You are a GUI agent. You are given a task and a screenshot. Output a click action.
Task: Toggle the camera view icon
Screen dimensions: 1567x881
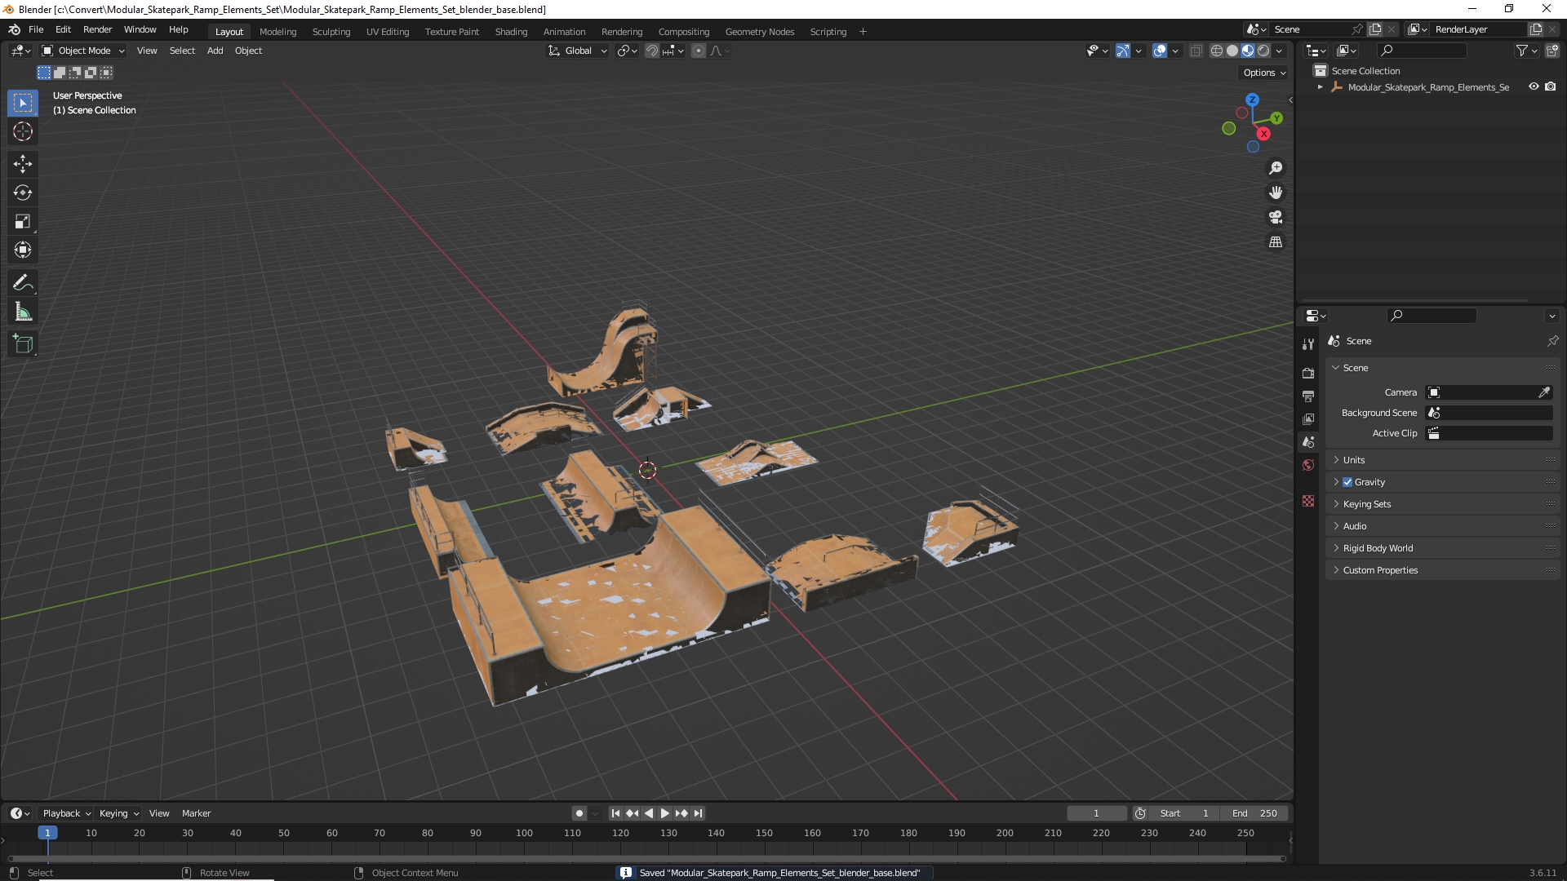point(1276,217)
